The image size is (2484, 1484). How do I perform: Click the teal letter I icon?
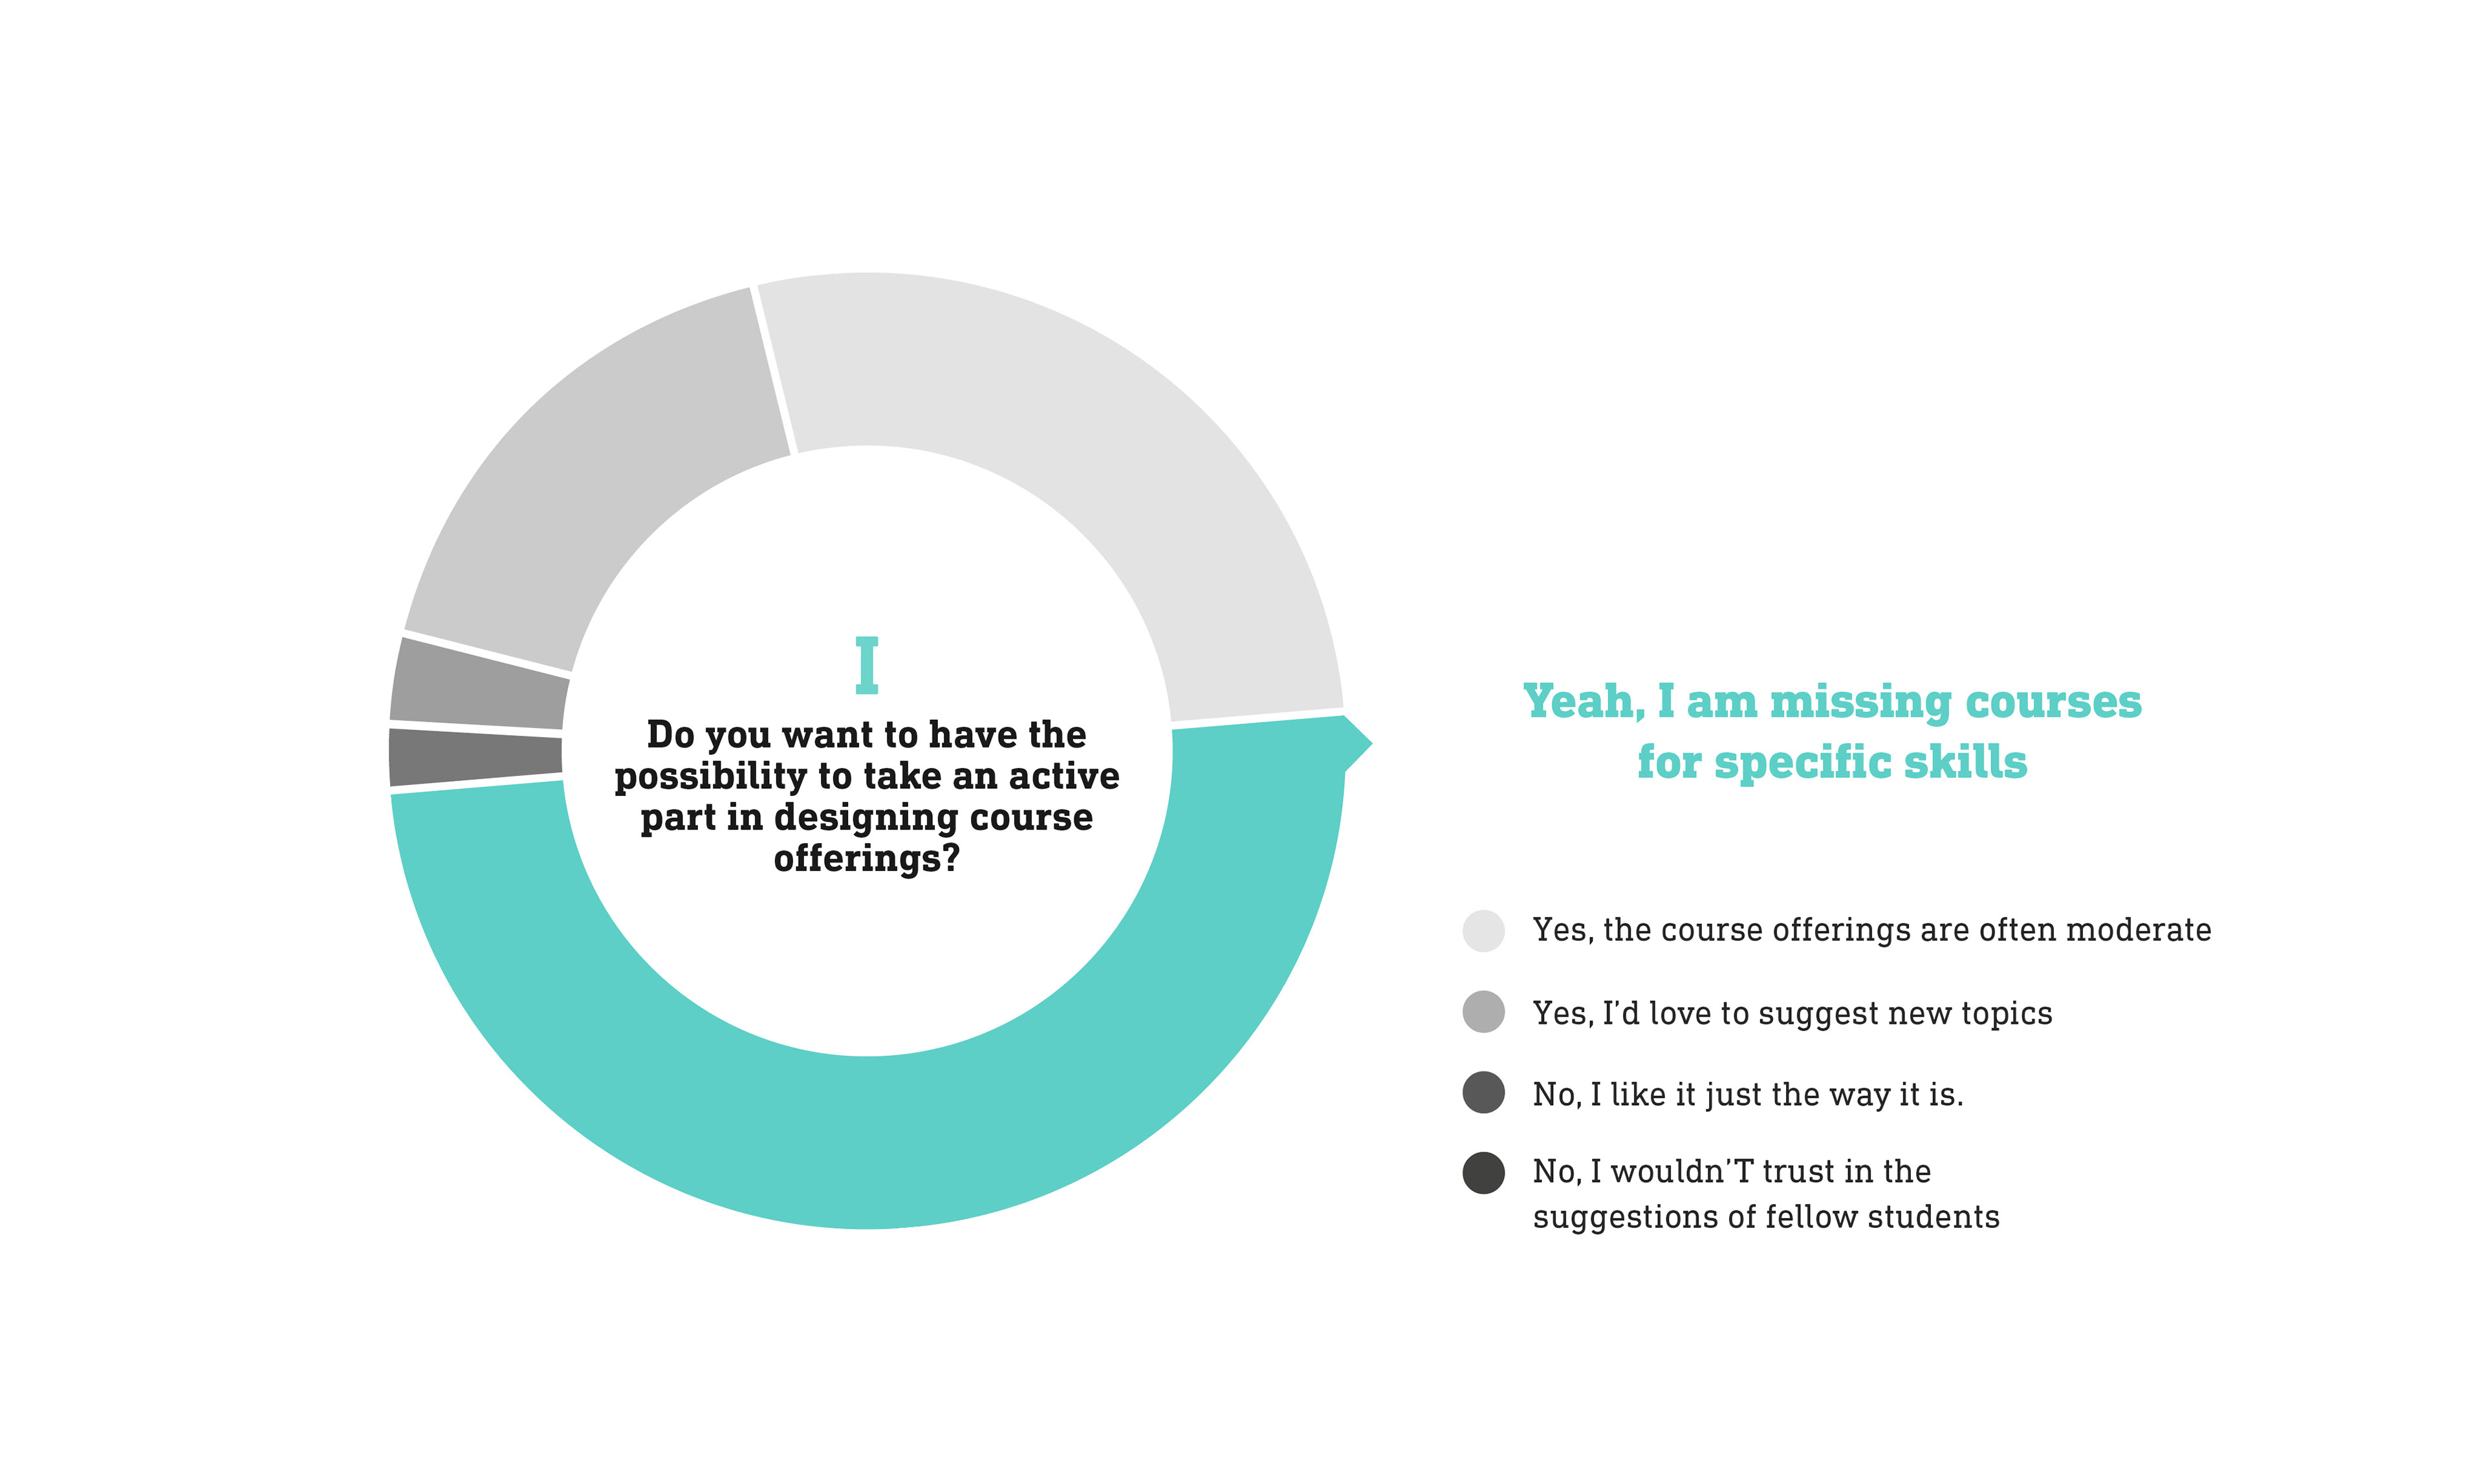pos(867,665)
